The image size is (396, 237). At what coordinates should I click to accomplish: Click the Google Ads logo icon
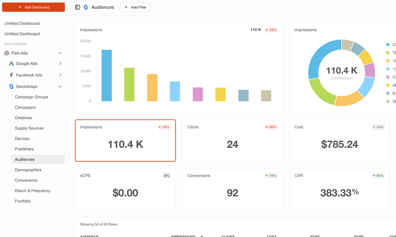click(x=11, y=63)
